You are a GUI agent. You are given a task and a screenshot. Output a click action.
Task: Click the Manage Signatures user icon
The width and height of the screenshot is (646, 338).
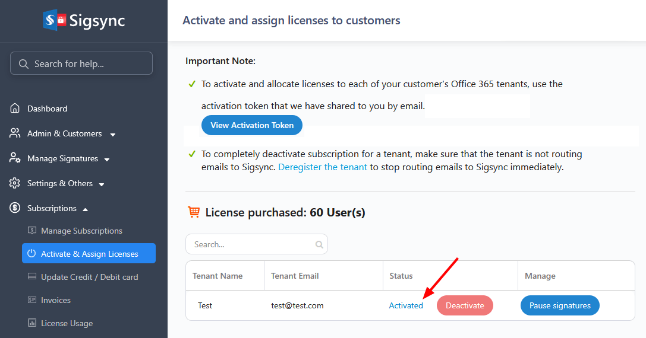(x=15, y=158)
